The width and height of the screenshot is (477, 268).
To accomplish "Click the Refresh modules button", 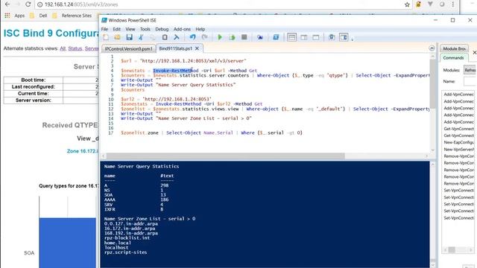I will point(470,70).
